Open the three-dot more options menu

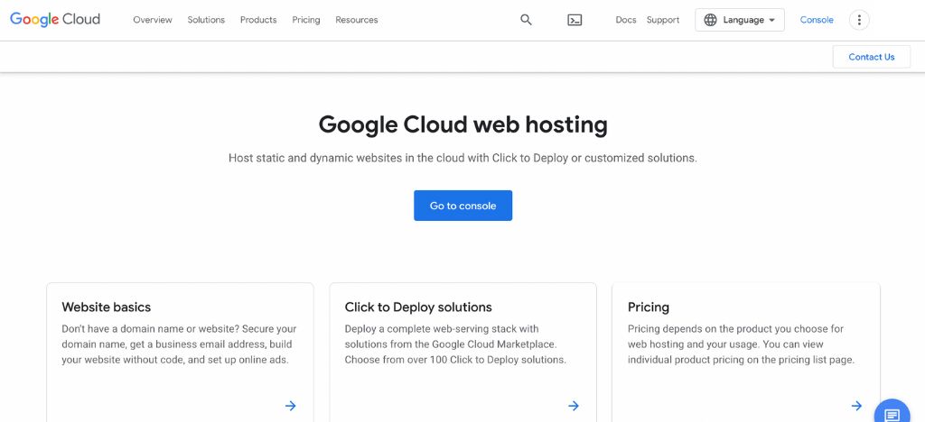859,20
